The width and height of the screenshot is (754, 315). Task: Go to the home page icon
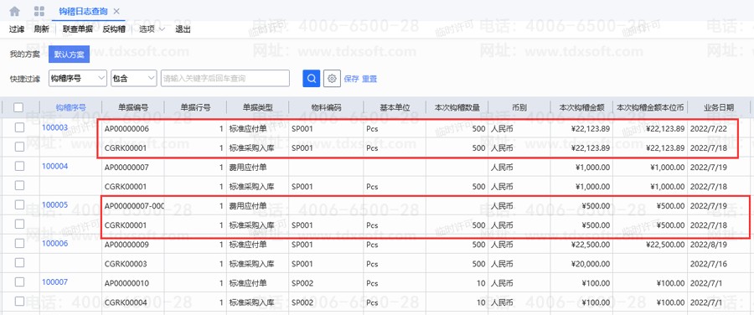pyautogui.click(x=14, y=11)
